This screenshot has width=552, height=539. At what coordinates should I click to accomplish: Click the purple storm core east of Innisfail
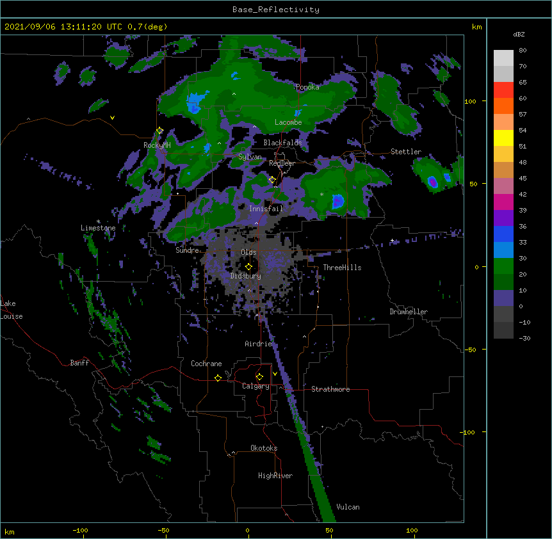337,202
